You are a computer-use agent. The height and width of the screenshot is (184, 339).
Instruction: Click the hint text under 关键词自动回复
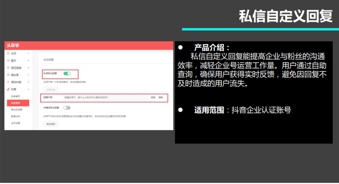(x=84, y=116)
